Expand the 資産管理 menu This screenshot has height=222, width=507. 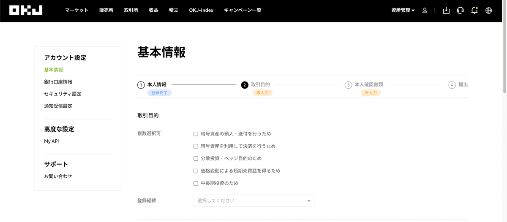click(403, 11)
